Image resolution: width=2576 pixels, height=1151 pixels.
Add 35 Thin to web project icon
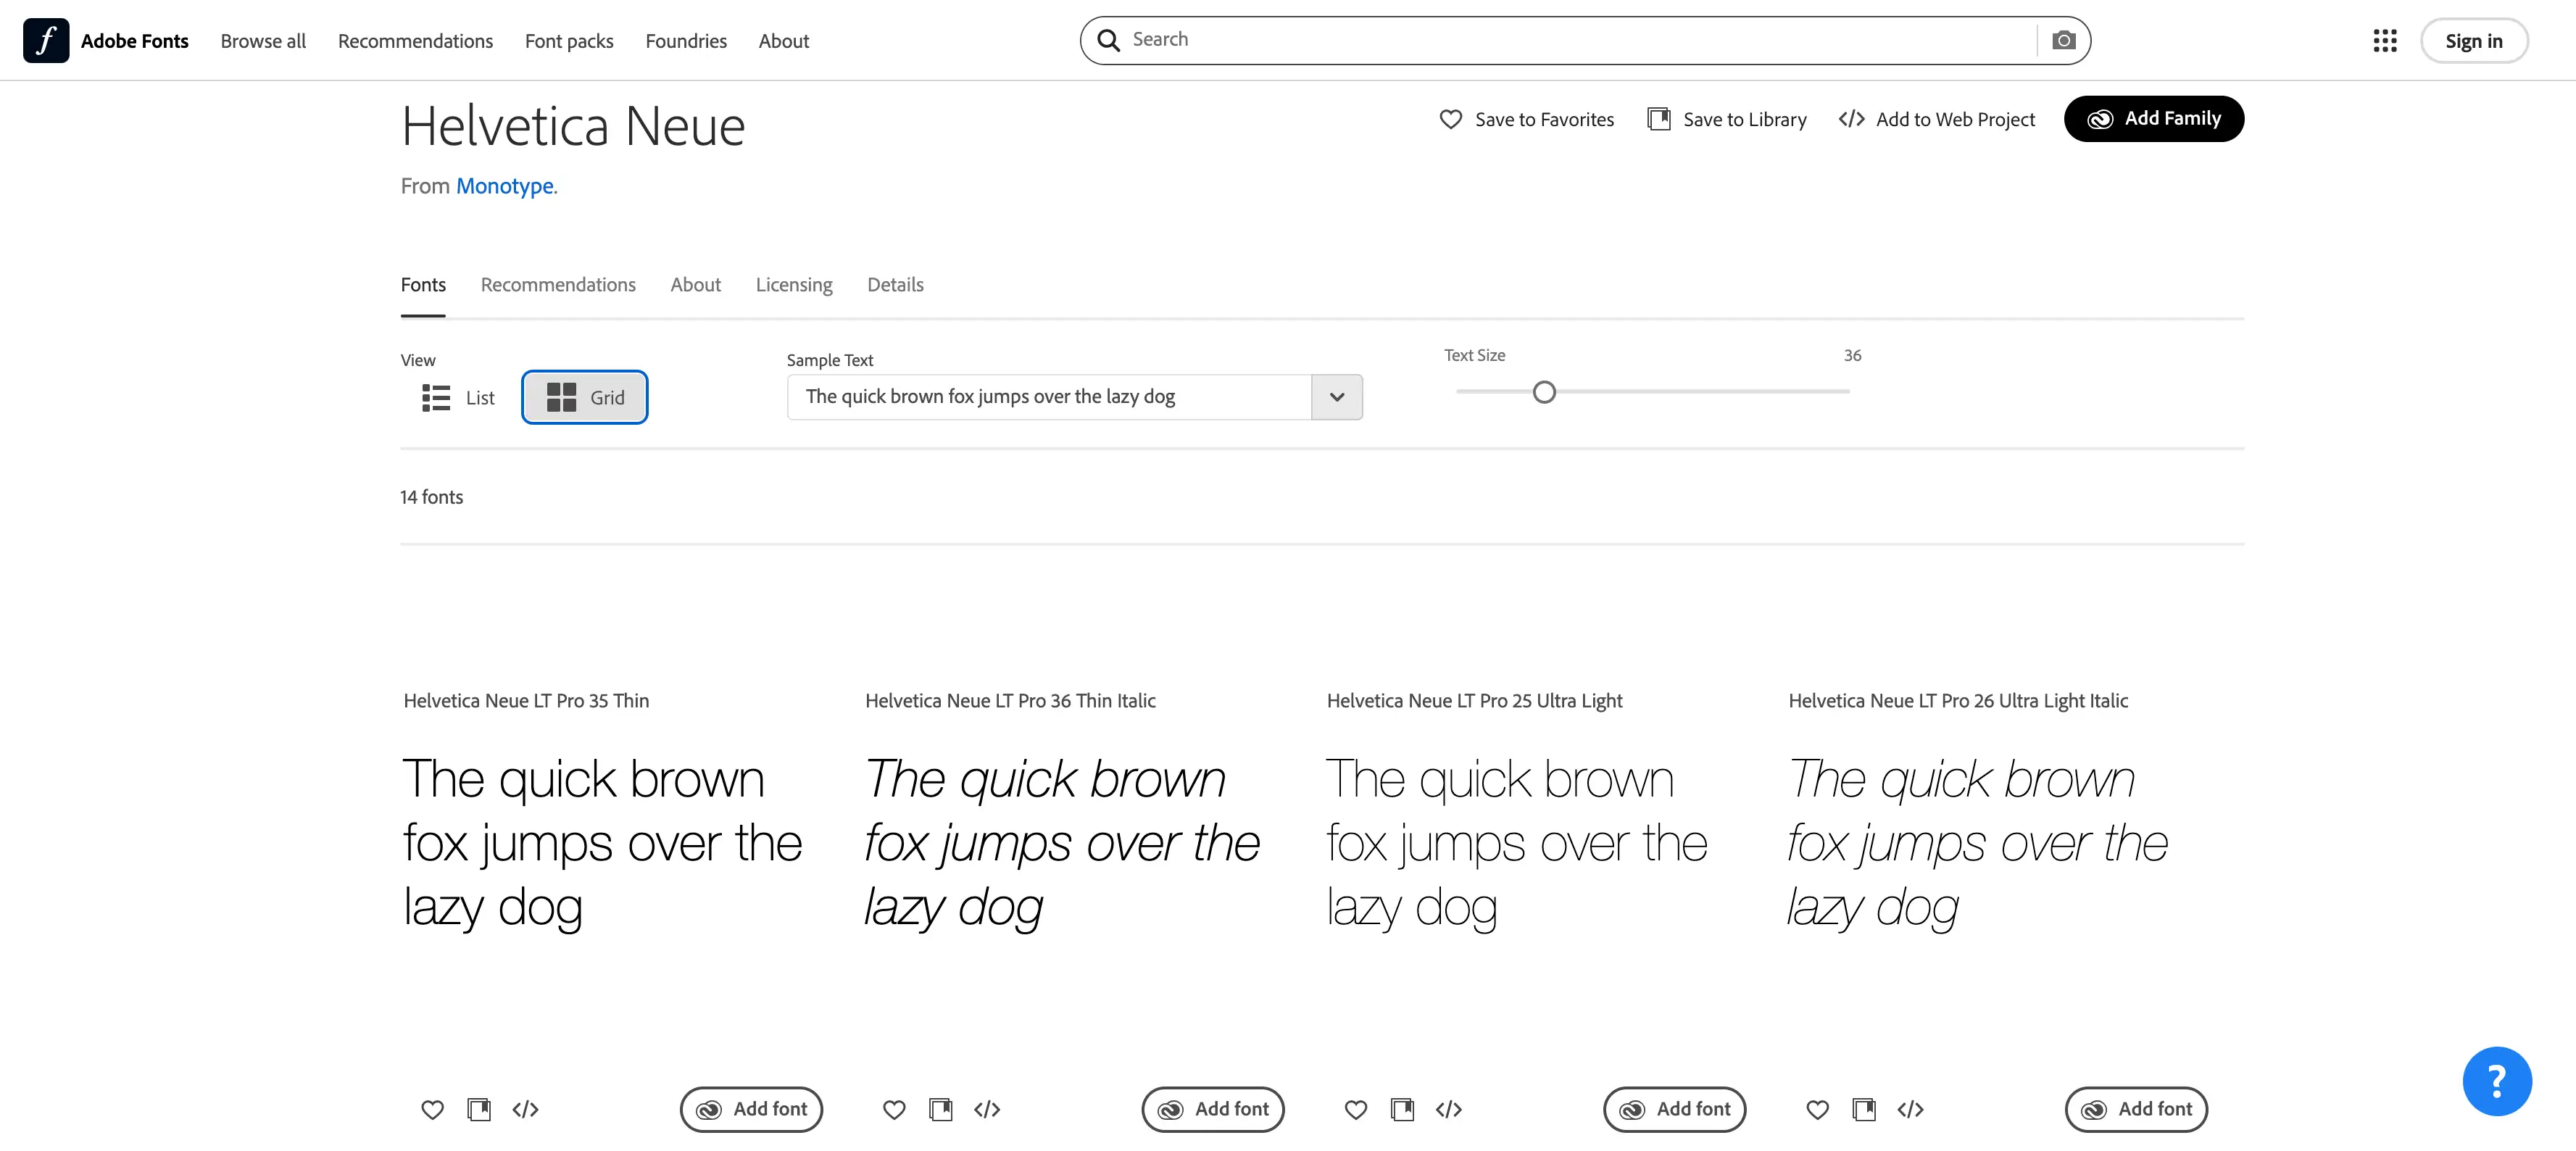click(525, 1109)
